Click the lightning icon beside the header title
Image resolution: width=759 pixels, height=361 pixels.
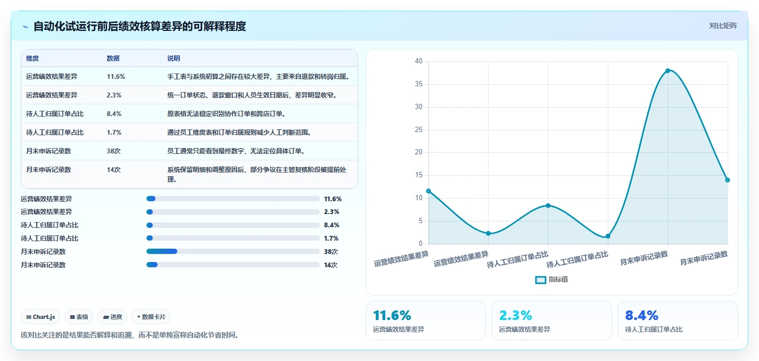coord(25,27)
